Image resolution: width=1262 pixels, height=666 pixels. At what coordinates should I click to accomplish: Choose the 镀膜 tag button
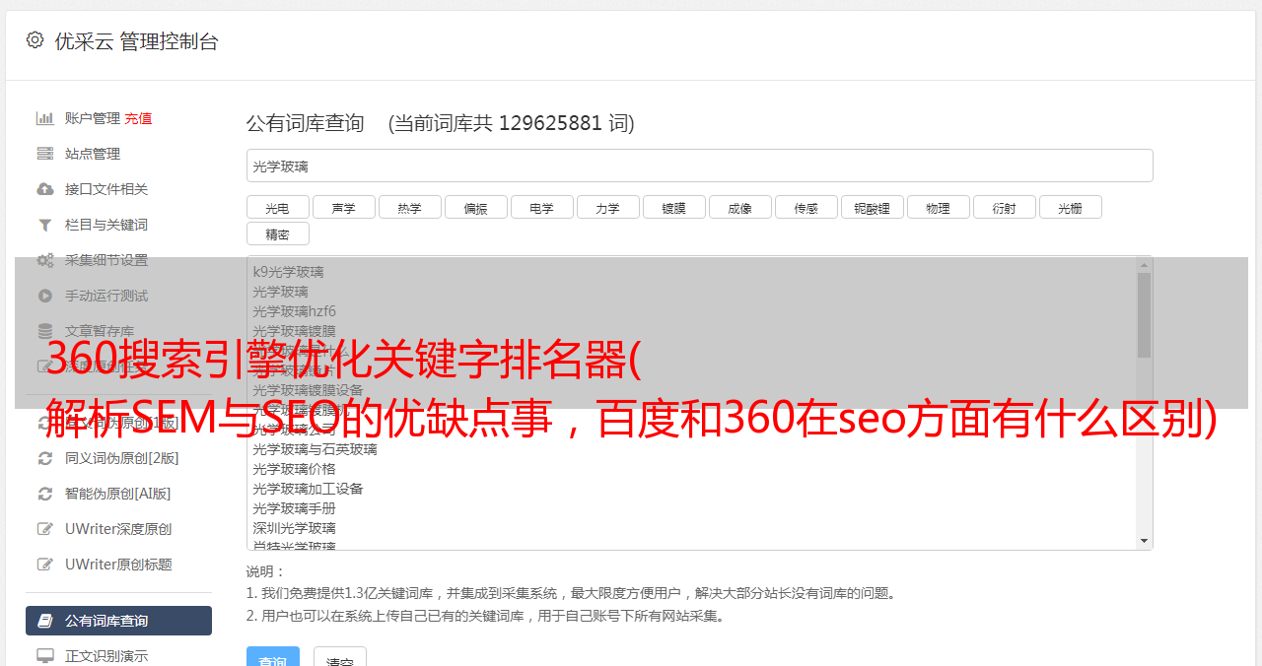[x=674, y=207]
